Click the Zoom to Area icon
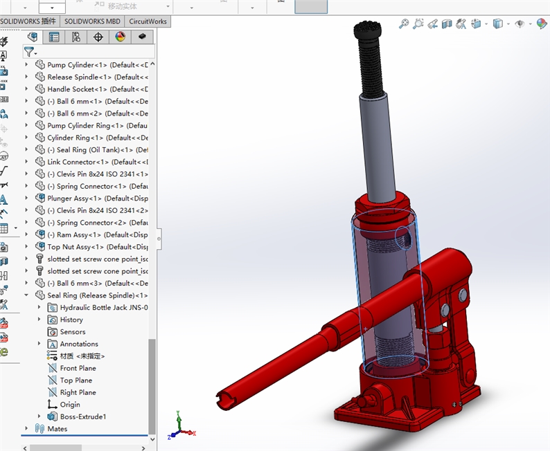Image resolution: width=550 pixels, height=451 pixels. point(418,24)
